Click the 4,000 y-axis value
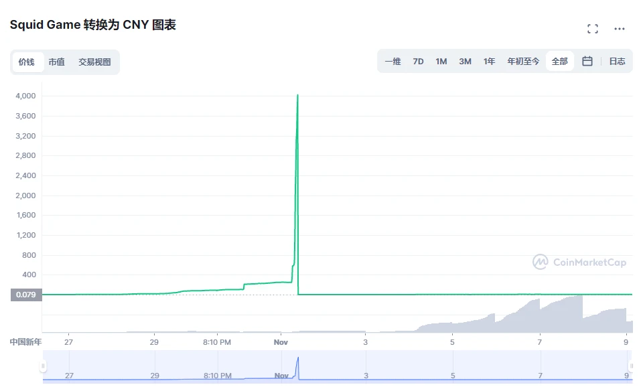 pyautogui.click(x=25, y=96)
